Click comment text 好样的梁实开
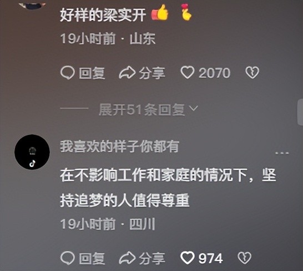The image size is (303, 271). (x=103, y=15)
